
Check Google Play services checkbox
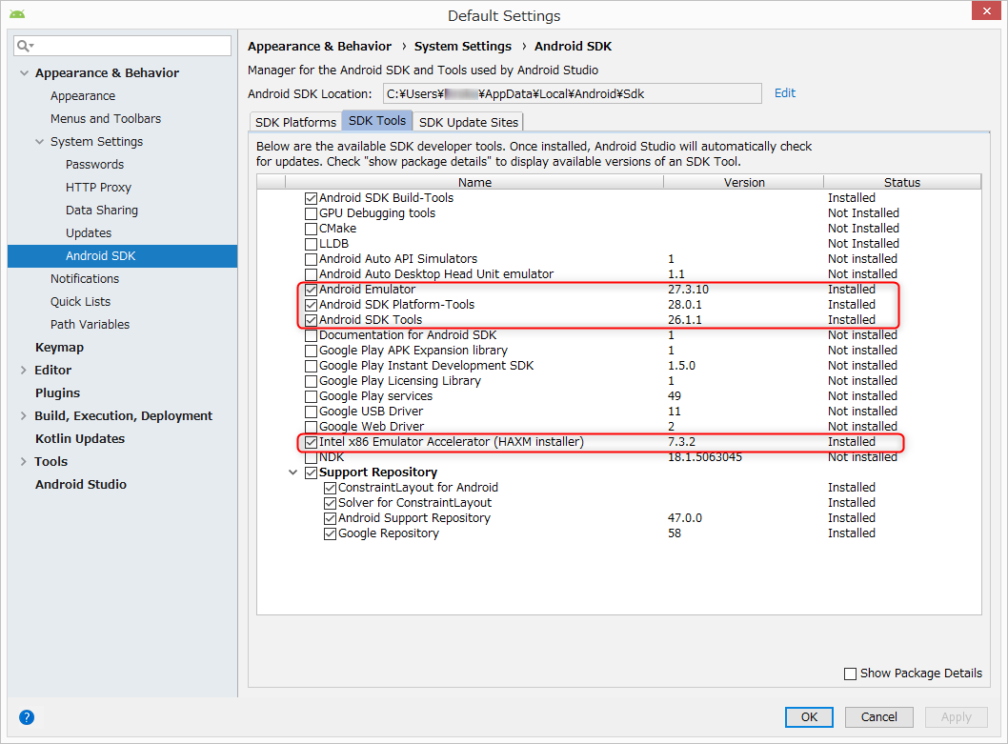coord(312,396)
